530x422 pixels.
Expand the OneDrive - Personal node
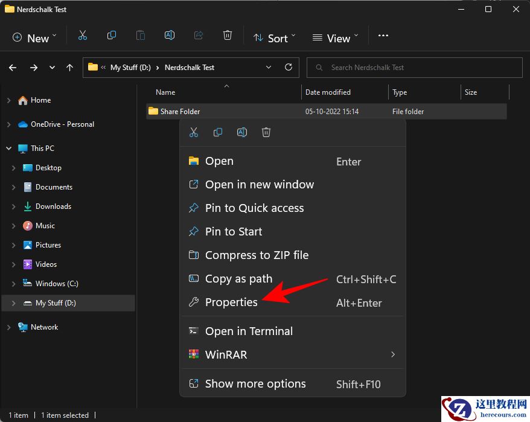(x=9, y=124)
